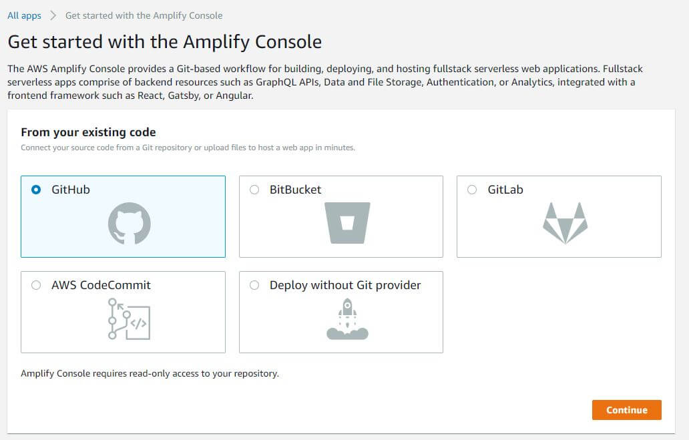This screenshot has width=689, height=440.
Task: Select the AWS CodeCommit radio button
Action: point(37,285)
